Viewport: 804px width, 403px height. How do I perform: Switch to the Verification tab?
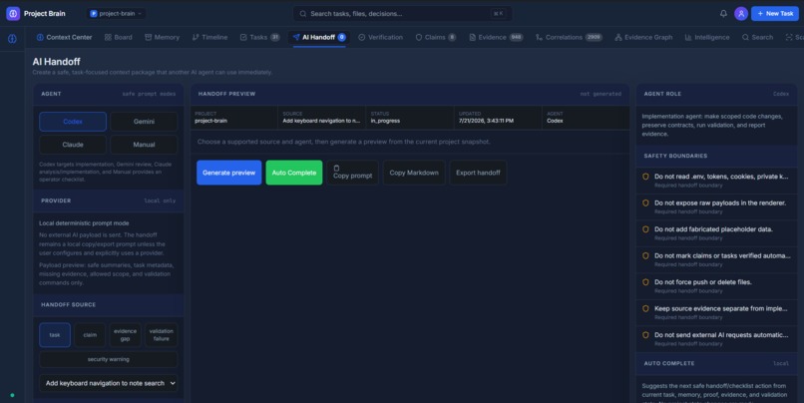tap(380, 38)
